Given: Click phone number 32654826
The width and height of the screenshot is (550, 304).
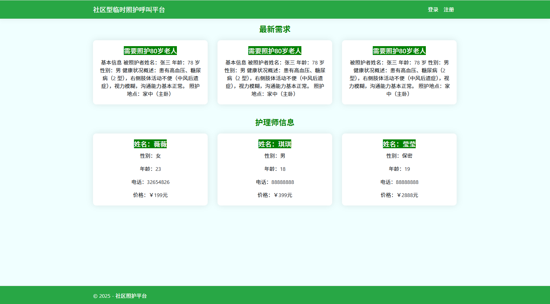Looking at the screenshot, I should click(158, 182).
